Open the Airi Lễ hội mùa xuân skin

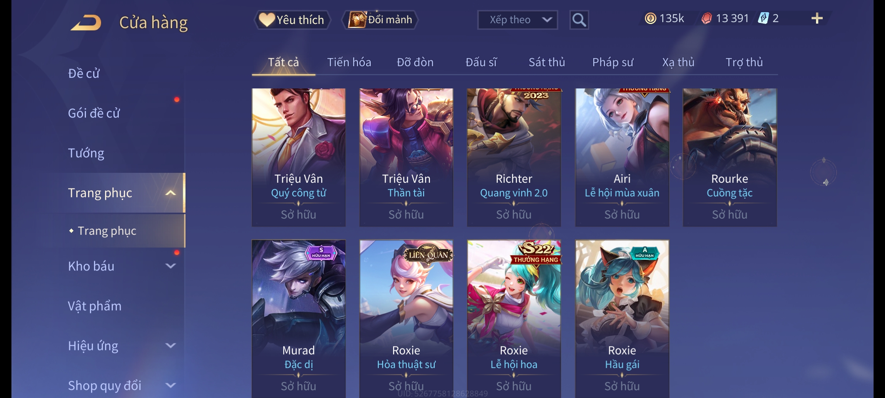click(x=622, y=157)
